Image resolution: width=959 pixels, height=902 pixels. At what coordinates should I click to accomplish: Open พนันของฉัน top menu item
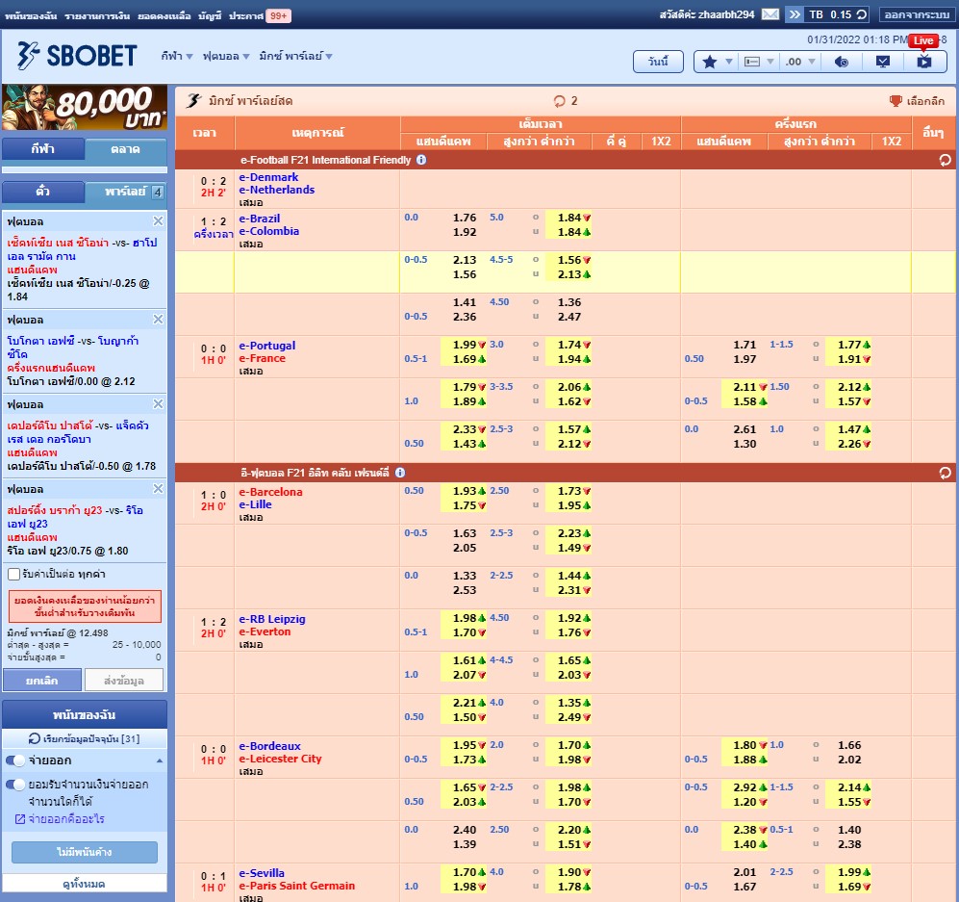click(31, 16)
